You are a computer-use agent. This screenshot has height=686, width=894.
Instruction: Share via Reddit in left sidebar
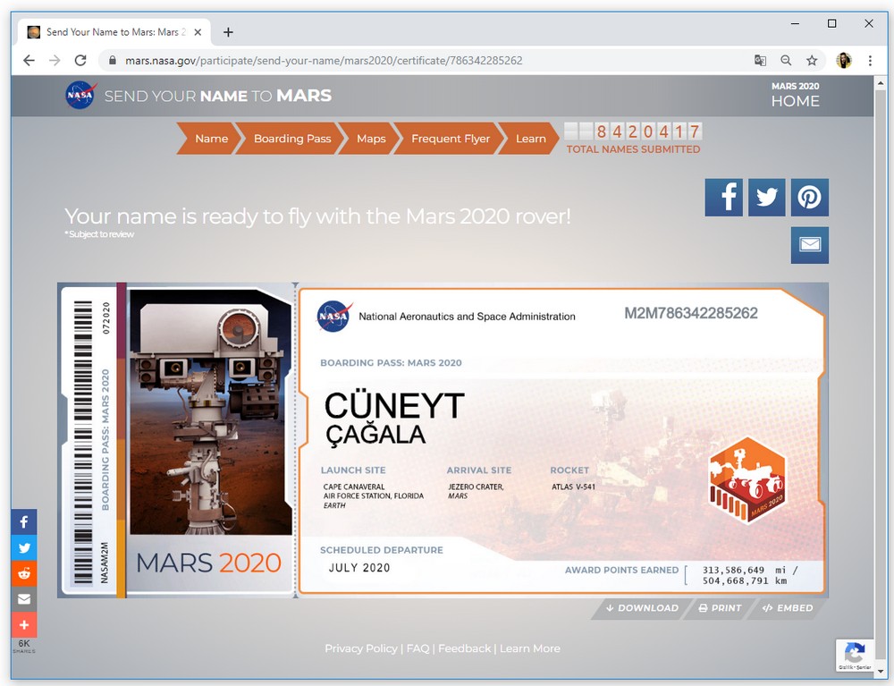[x=24, y=573]
